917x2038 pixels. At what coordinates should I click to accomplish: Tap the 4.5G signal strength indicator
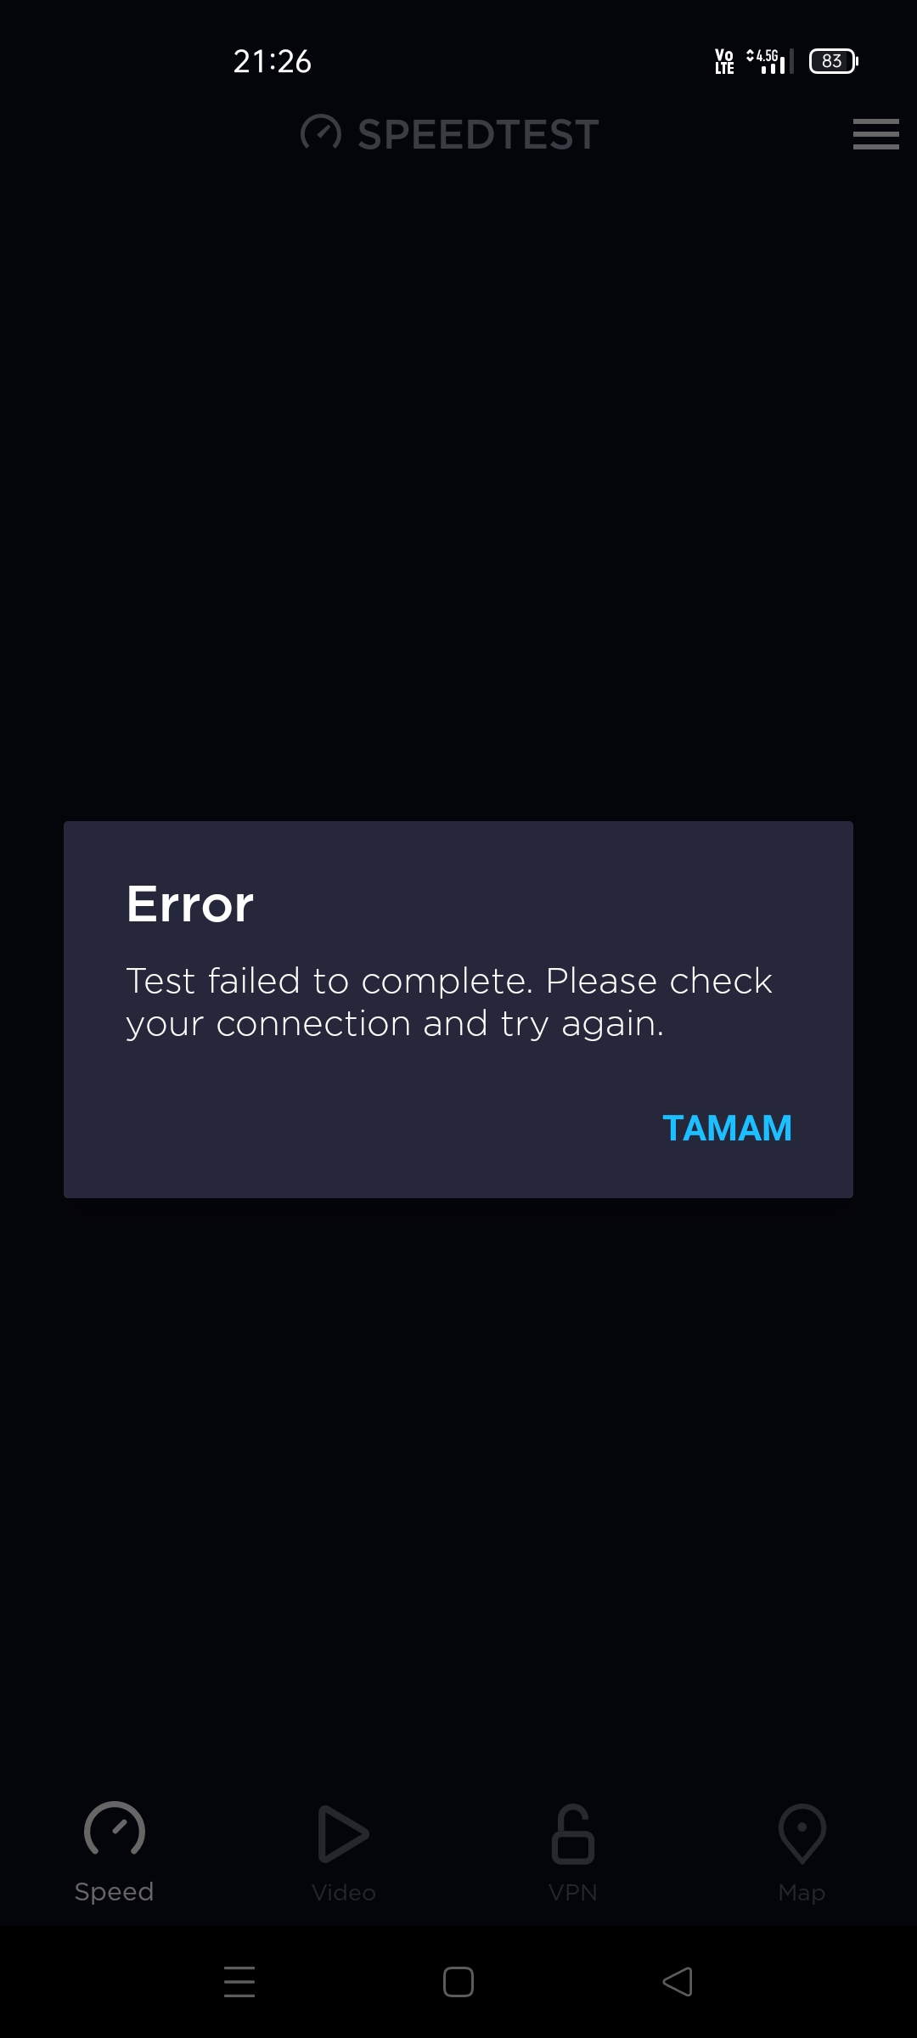coord(769,61)
